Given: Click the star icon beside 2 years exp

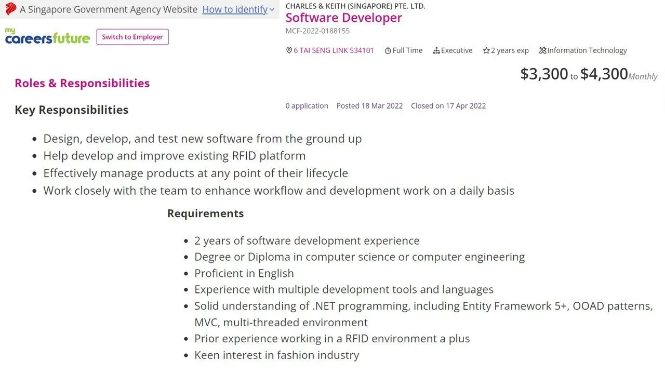Looking at the screenshot, I should (486, 50).
